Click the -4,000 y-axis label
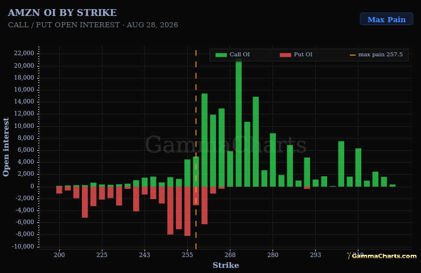 [25, 210]
